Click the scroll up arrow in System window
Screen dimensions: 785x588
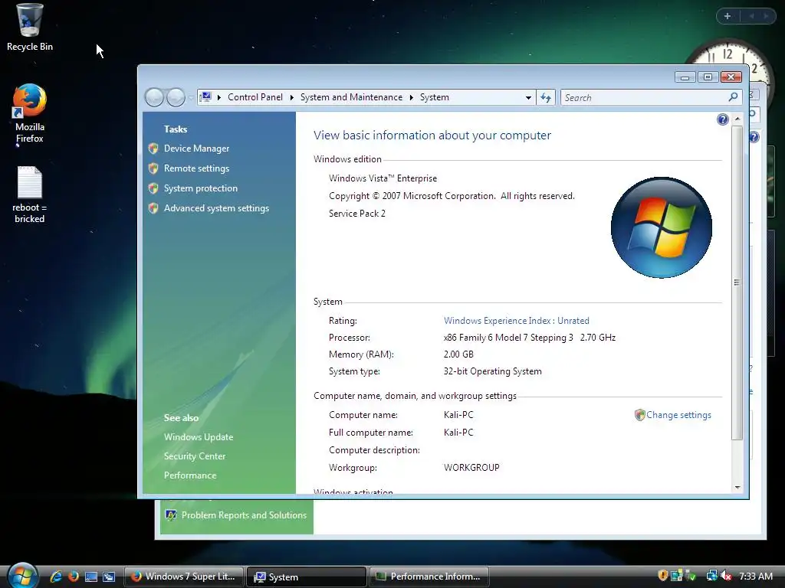(x=737, y=119)
